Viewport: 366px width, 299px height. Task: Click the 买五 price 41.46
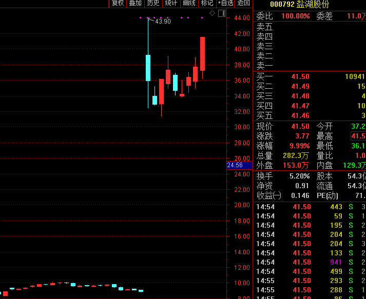(300, 115)
